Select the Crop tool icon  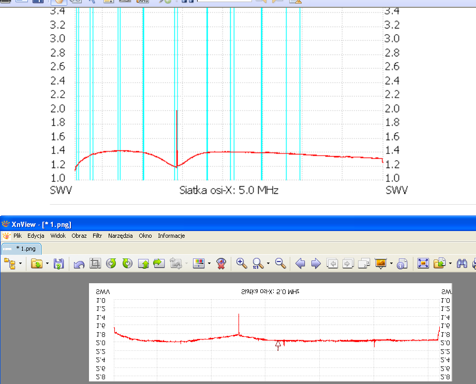[95, 264]
